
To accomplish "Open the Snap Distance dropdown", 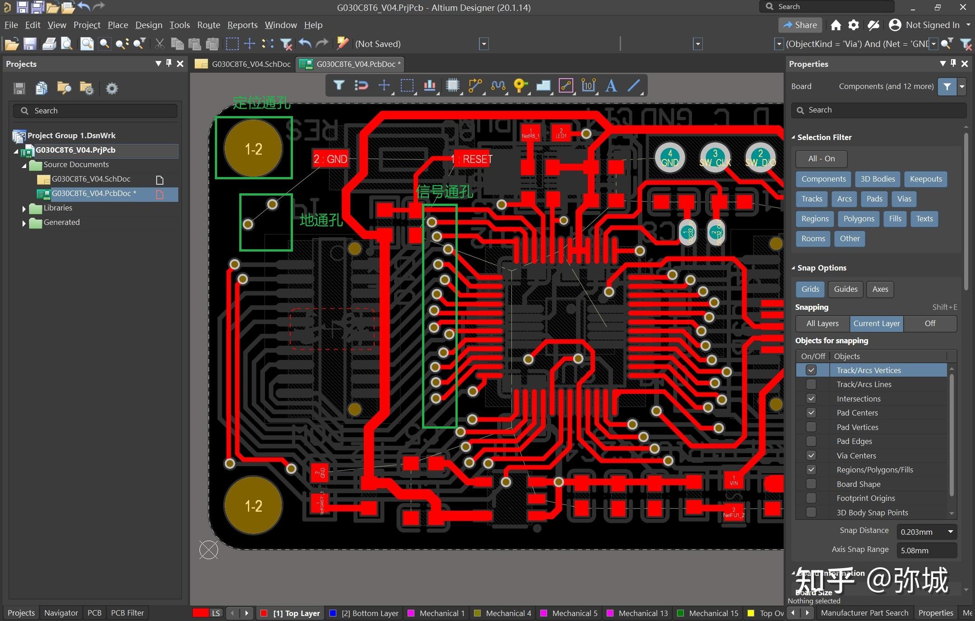I will point(951,532).
